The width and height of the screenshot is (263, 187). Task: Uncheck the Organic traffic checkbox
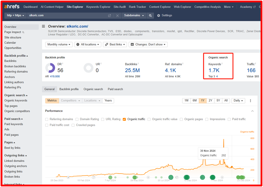click(x=124, y=119)
